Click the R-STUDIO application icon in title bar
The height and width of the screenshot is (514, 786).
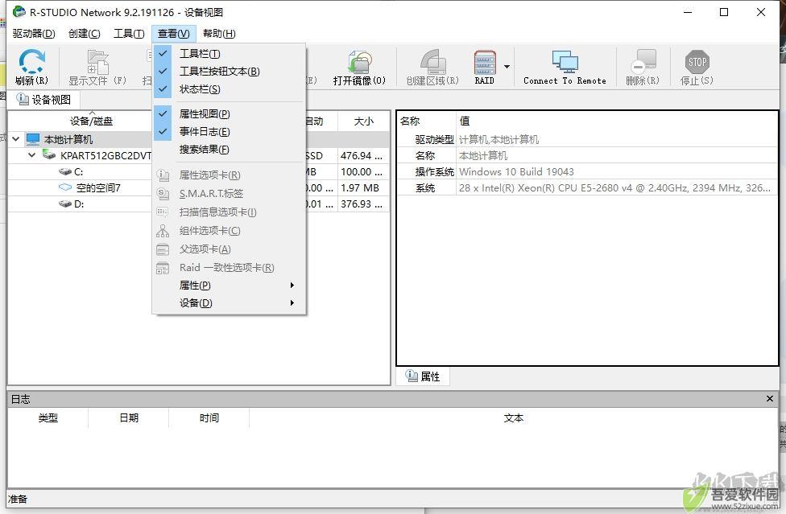19,12
